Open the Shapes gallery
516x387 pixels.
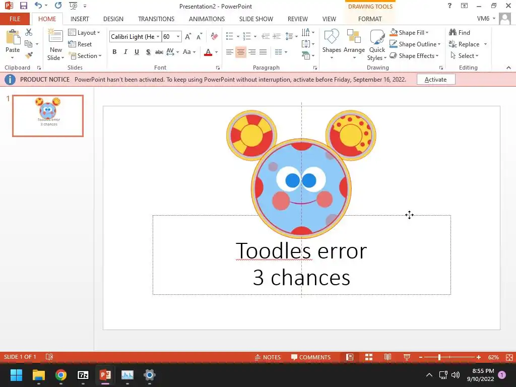(x=332, y=44)
